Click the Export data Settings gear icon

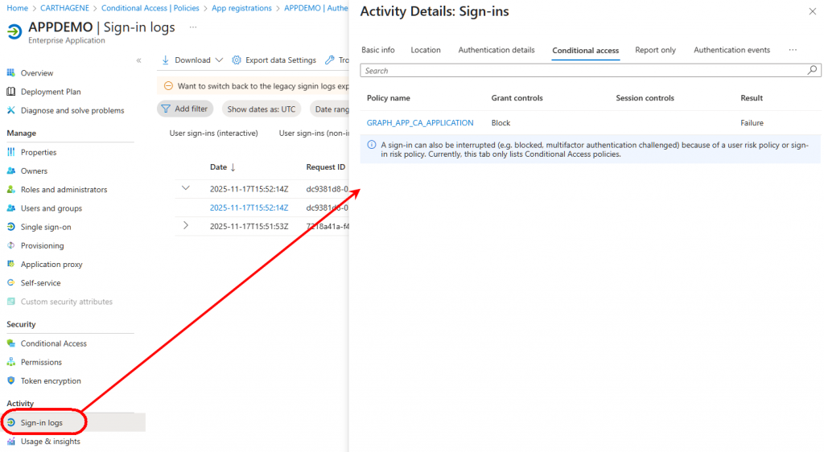coord(237,60)
